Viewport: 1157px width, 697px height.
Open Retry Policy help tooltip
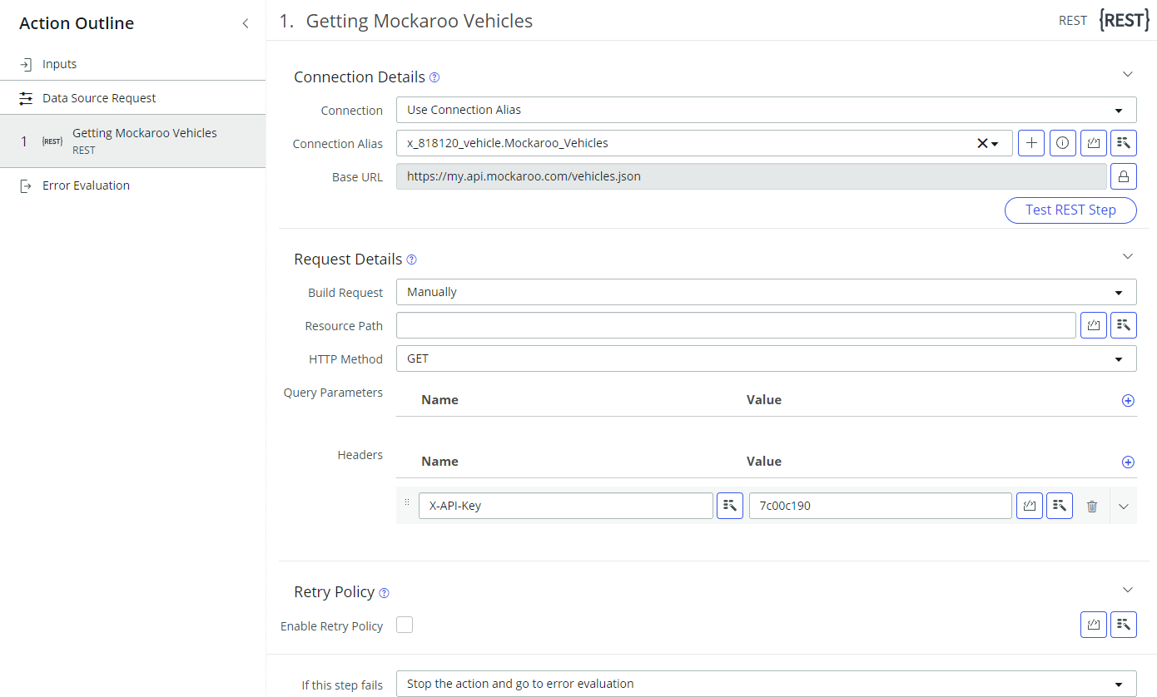pos(384,592)
